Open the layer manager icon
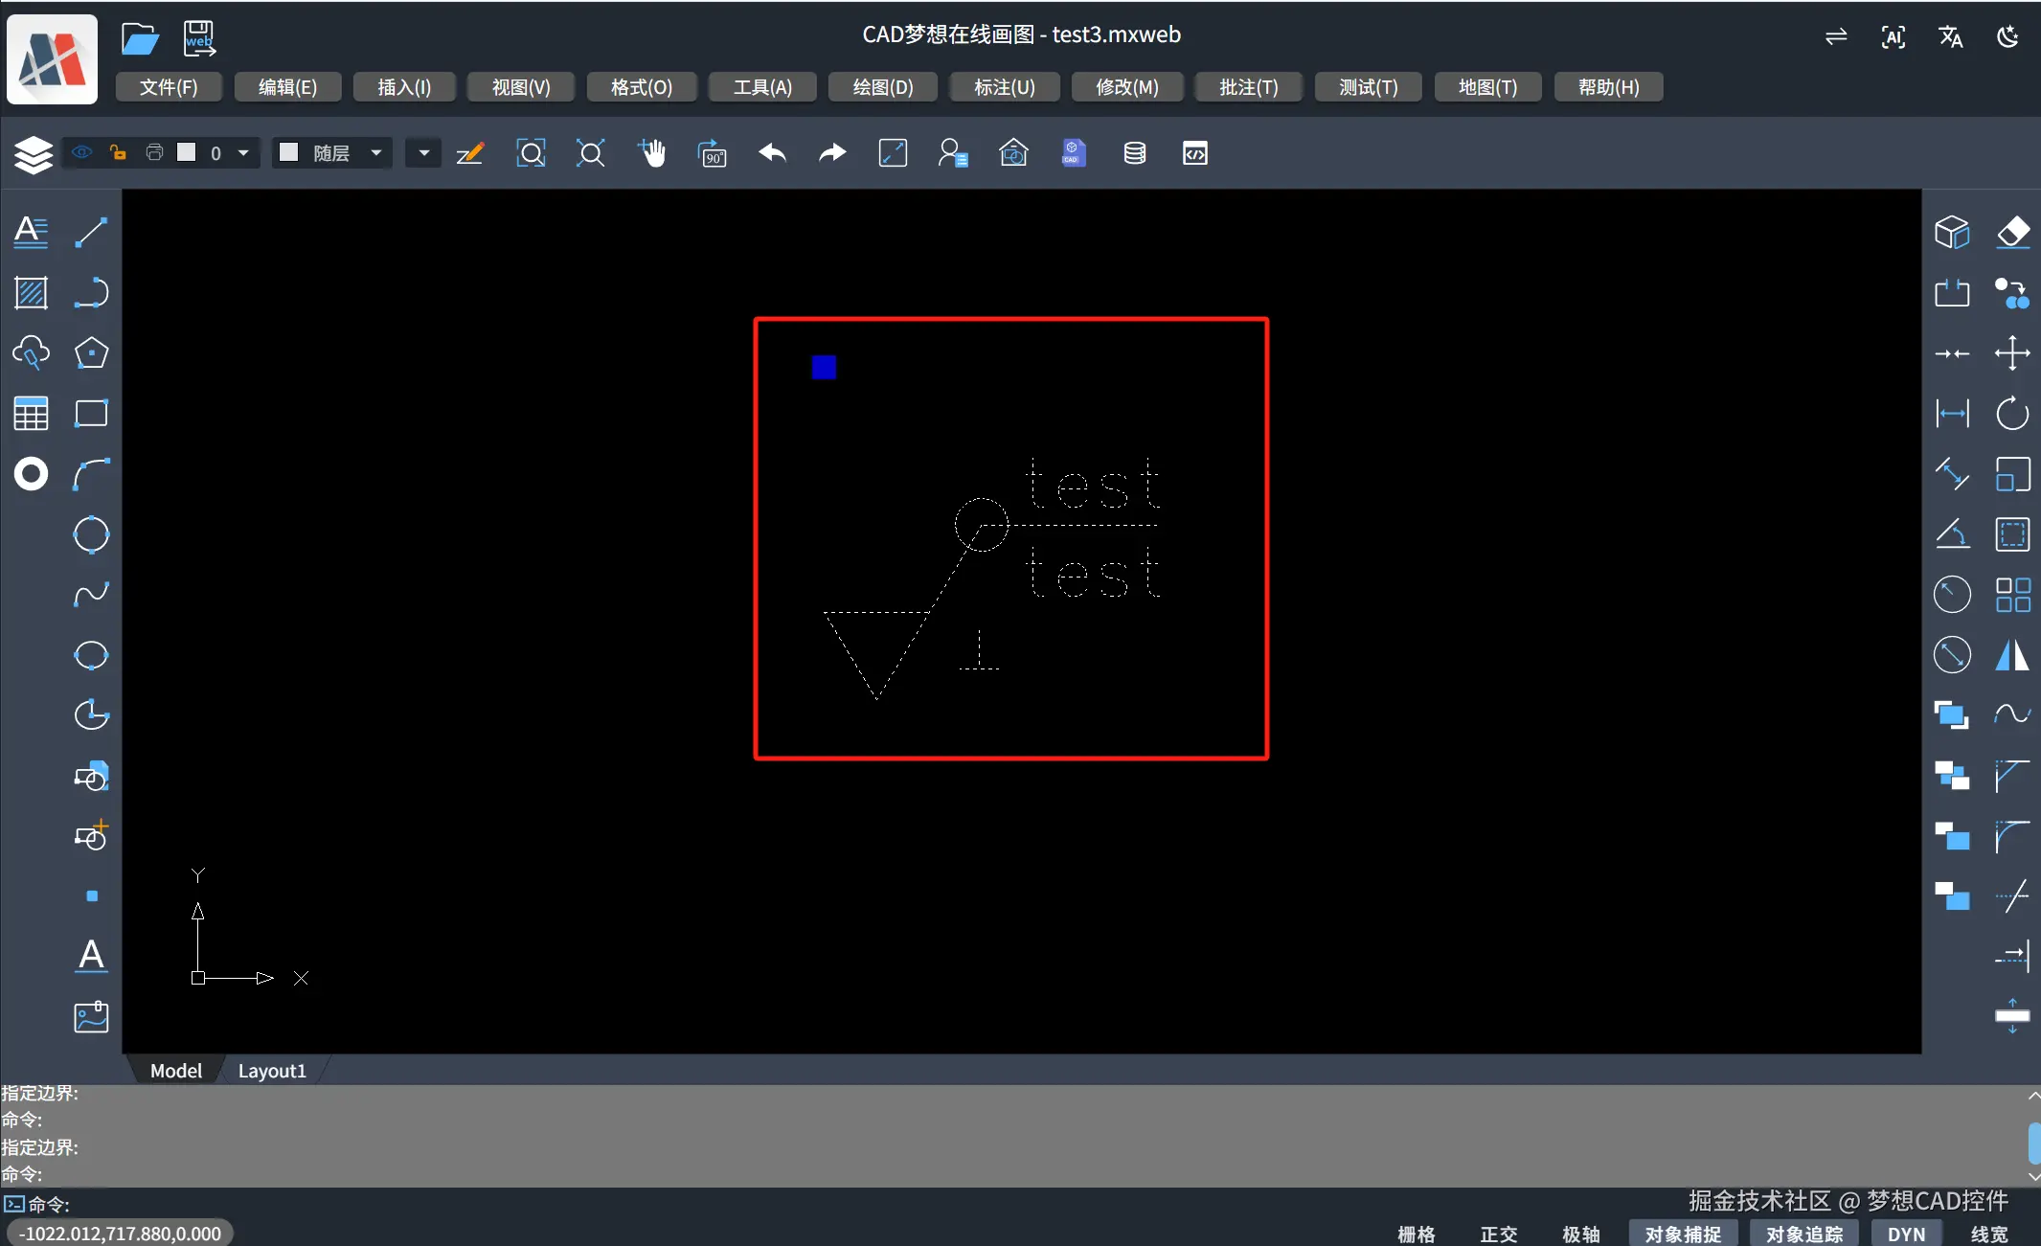2041x1246 pixels. 34,153
